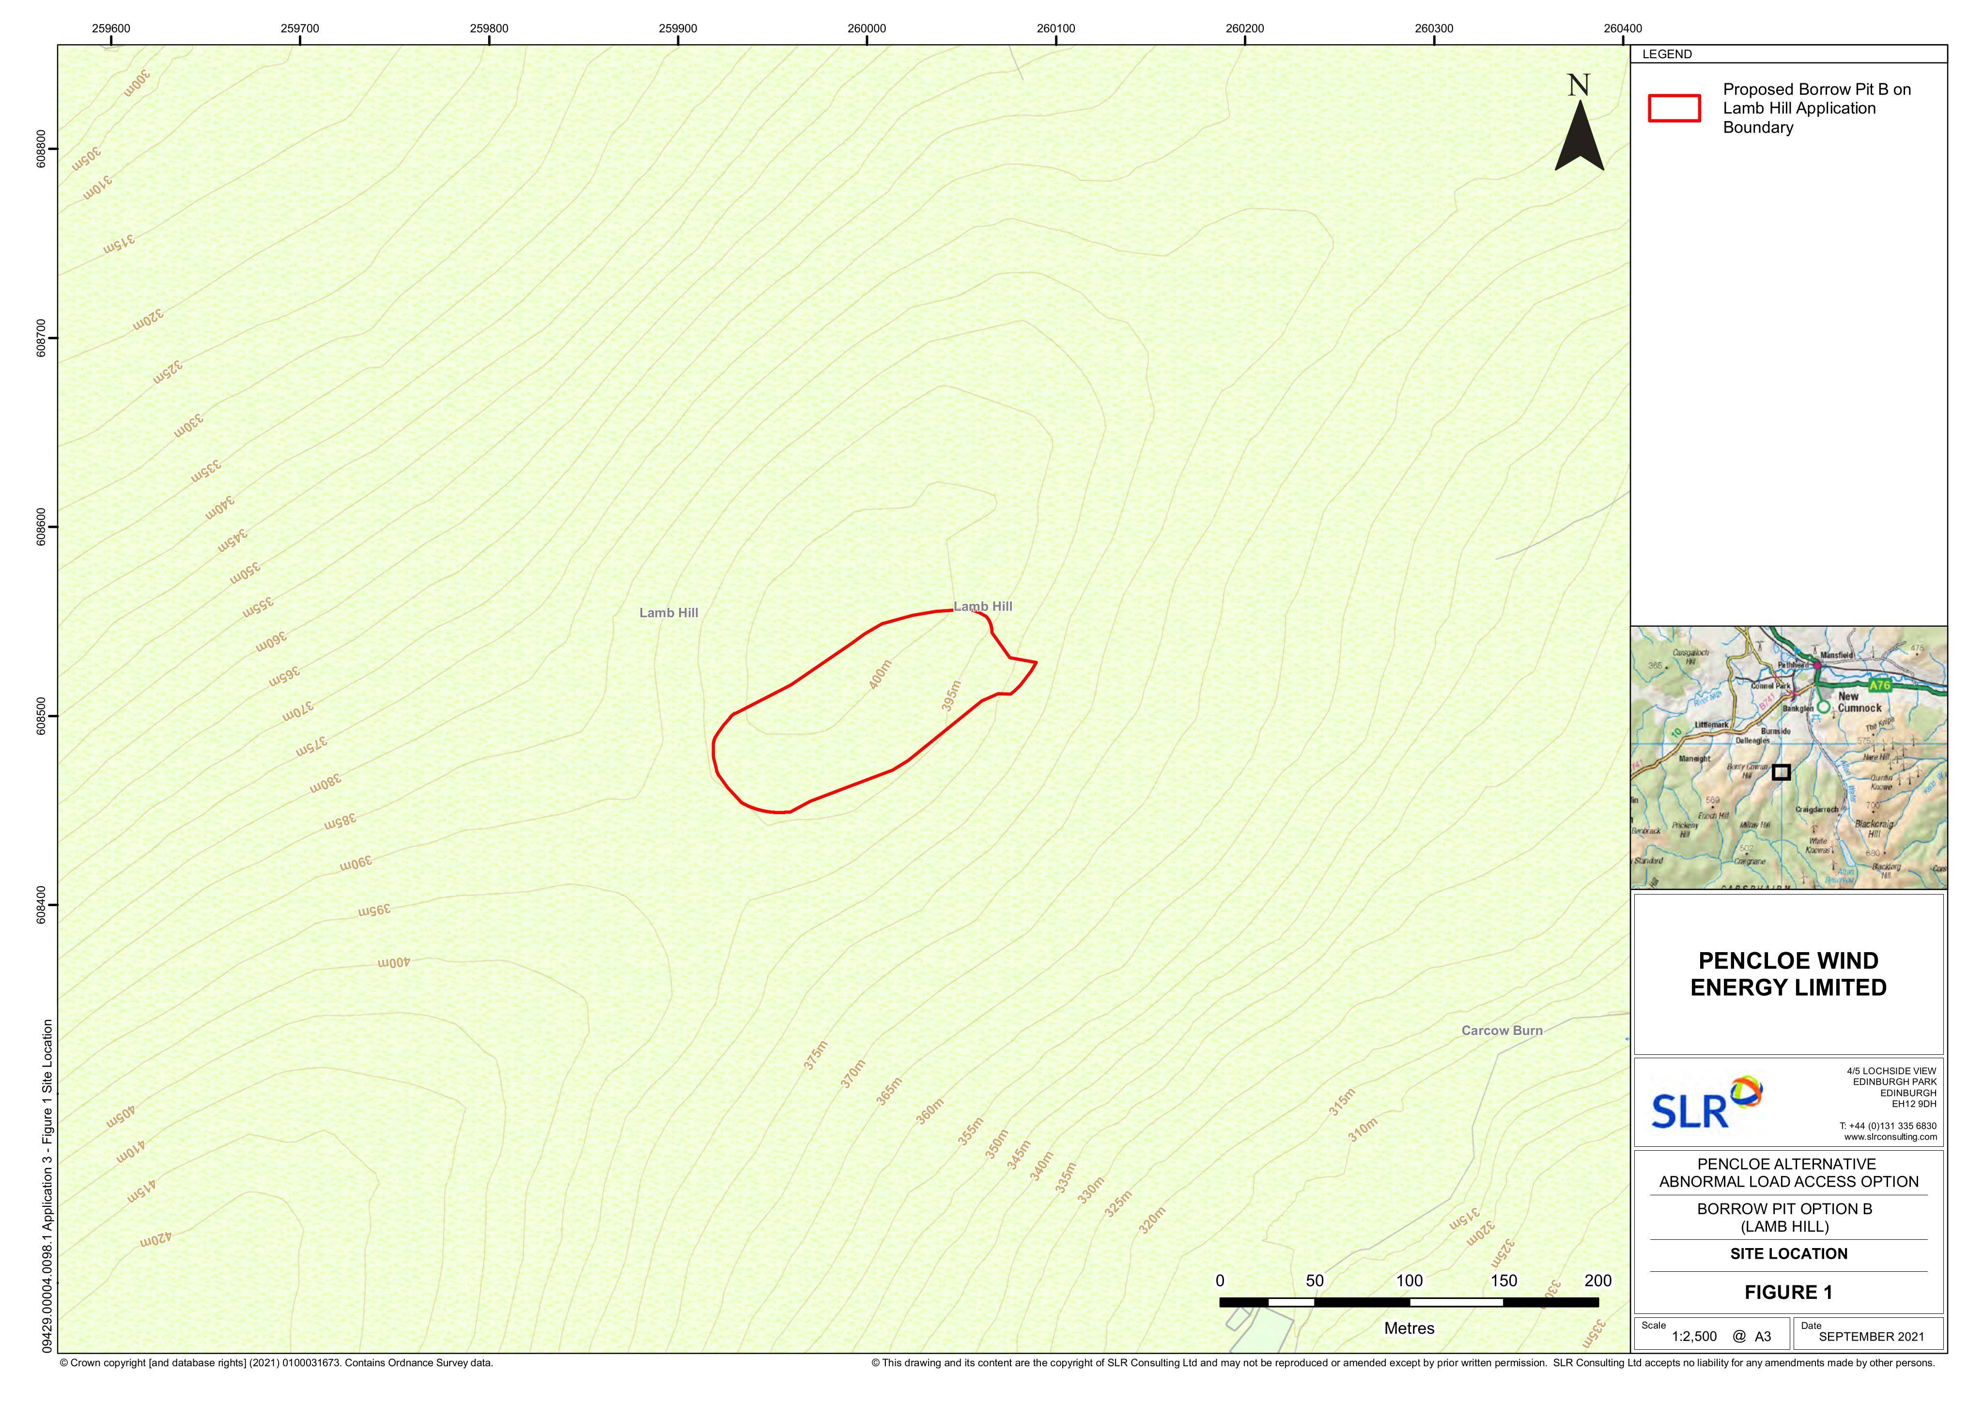Click the easting grid label 260000
Screen dimensions: 1984x1404
pyautogui.click(x=867, y=29)
